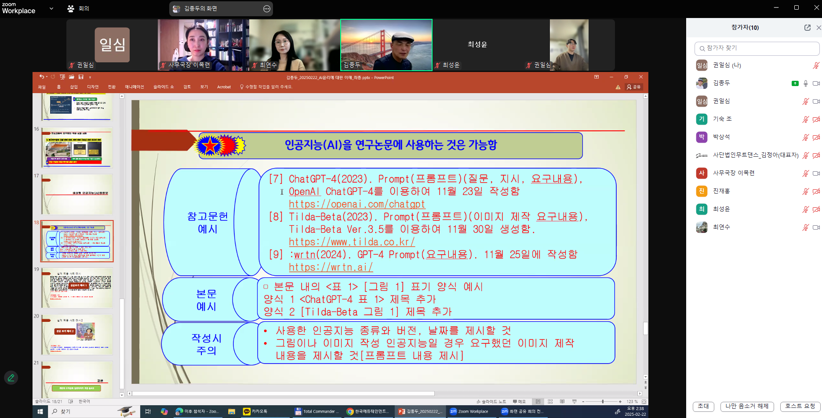822x418 pixels.
Task: Open the https://www.tilda.co.kr/ link
Action: [352, 242]
